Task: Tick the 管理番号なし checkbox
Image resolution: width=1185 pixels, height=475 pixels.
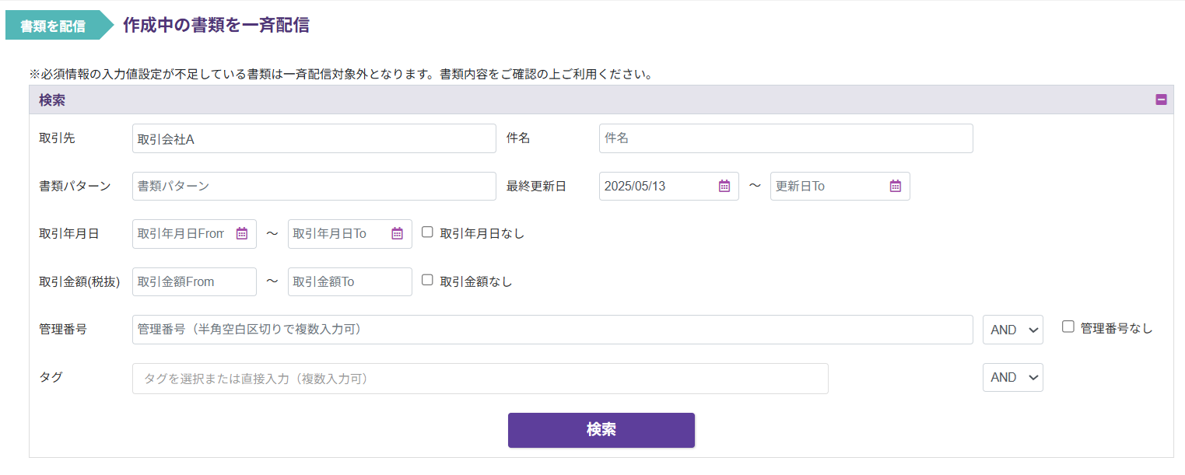Action: tap(1068, 327)
